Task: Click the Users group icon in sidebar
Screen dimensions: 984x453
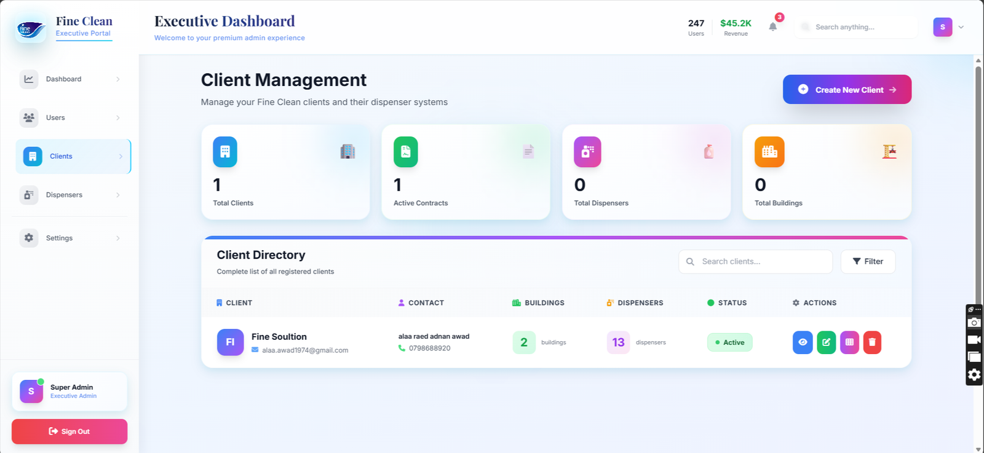Action: pos(29,117)
